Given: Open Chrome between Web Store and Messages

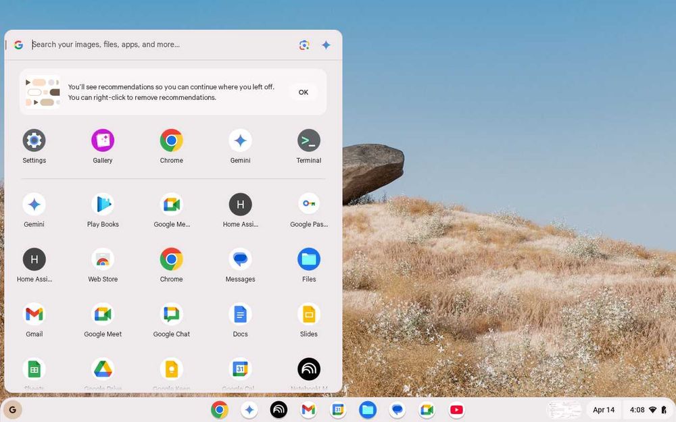Looking at the screenshot, I should [171, 259].
